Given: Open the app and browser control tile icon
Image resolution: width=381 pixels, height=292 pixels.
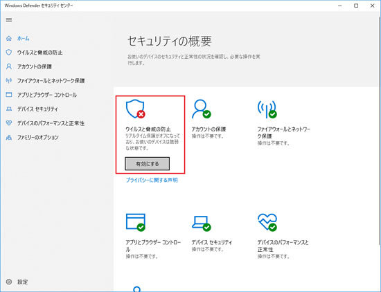Looking at the screenshot, I should coord(136,222).
